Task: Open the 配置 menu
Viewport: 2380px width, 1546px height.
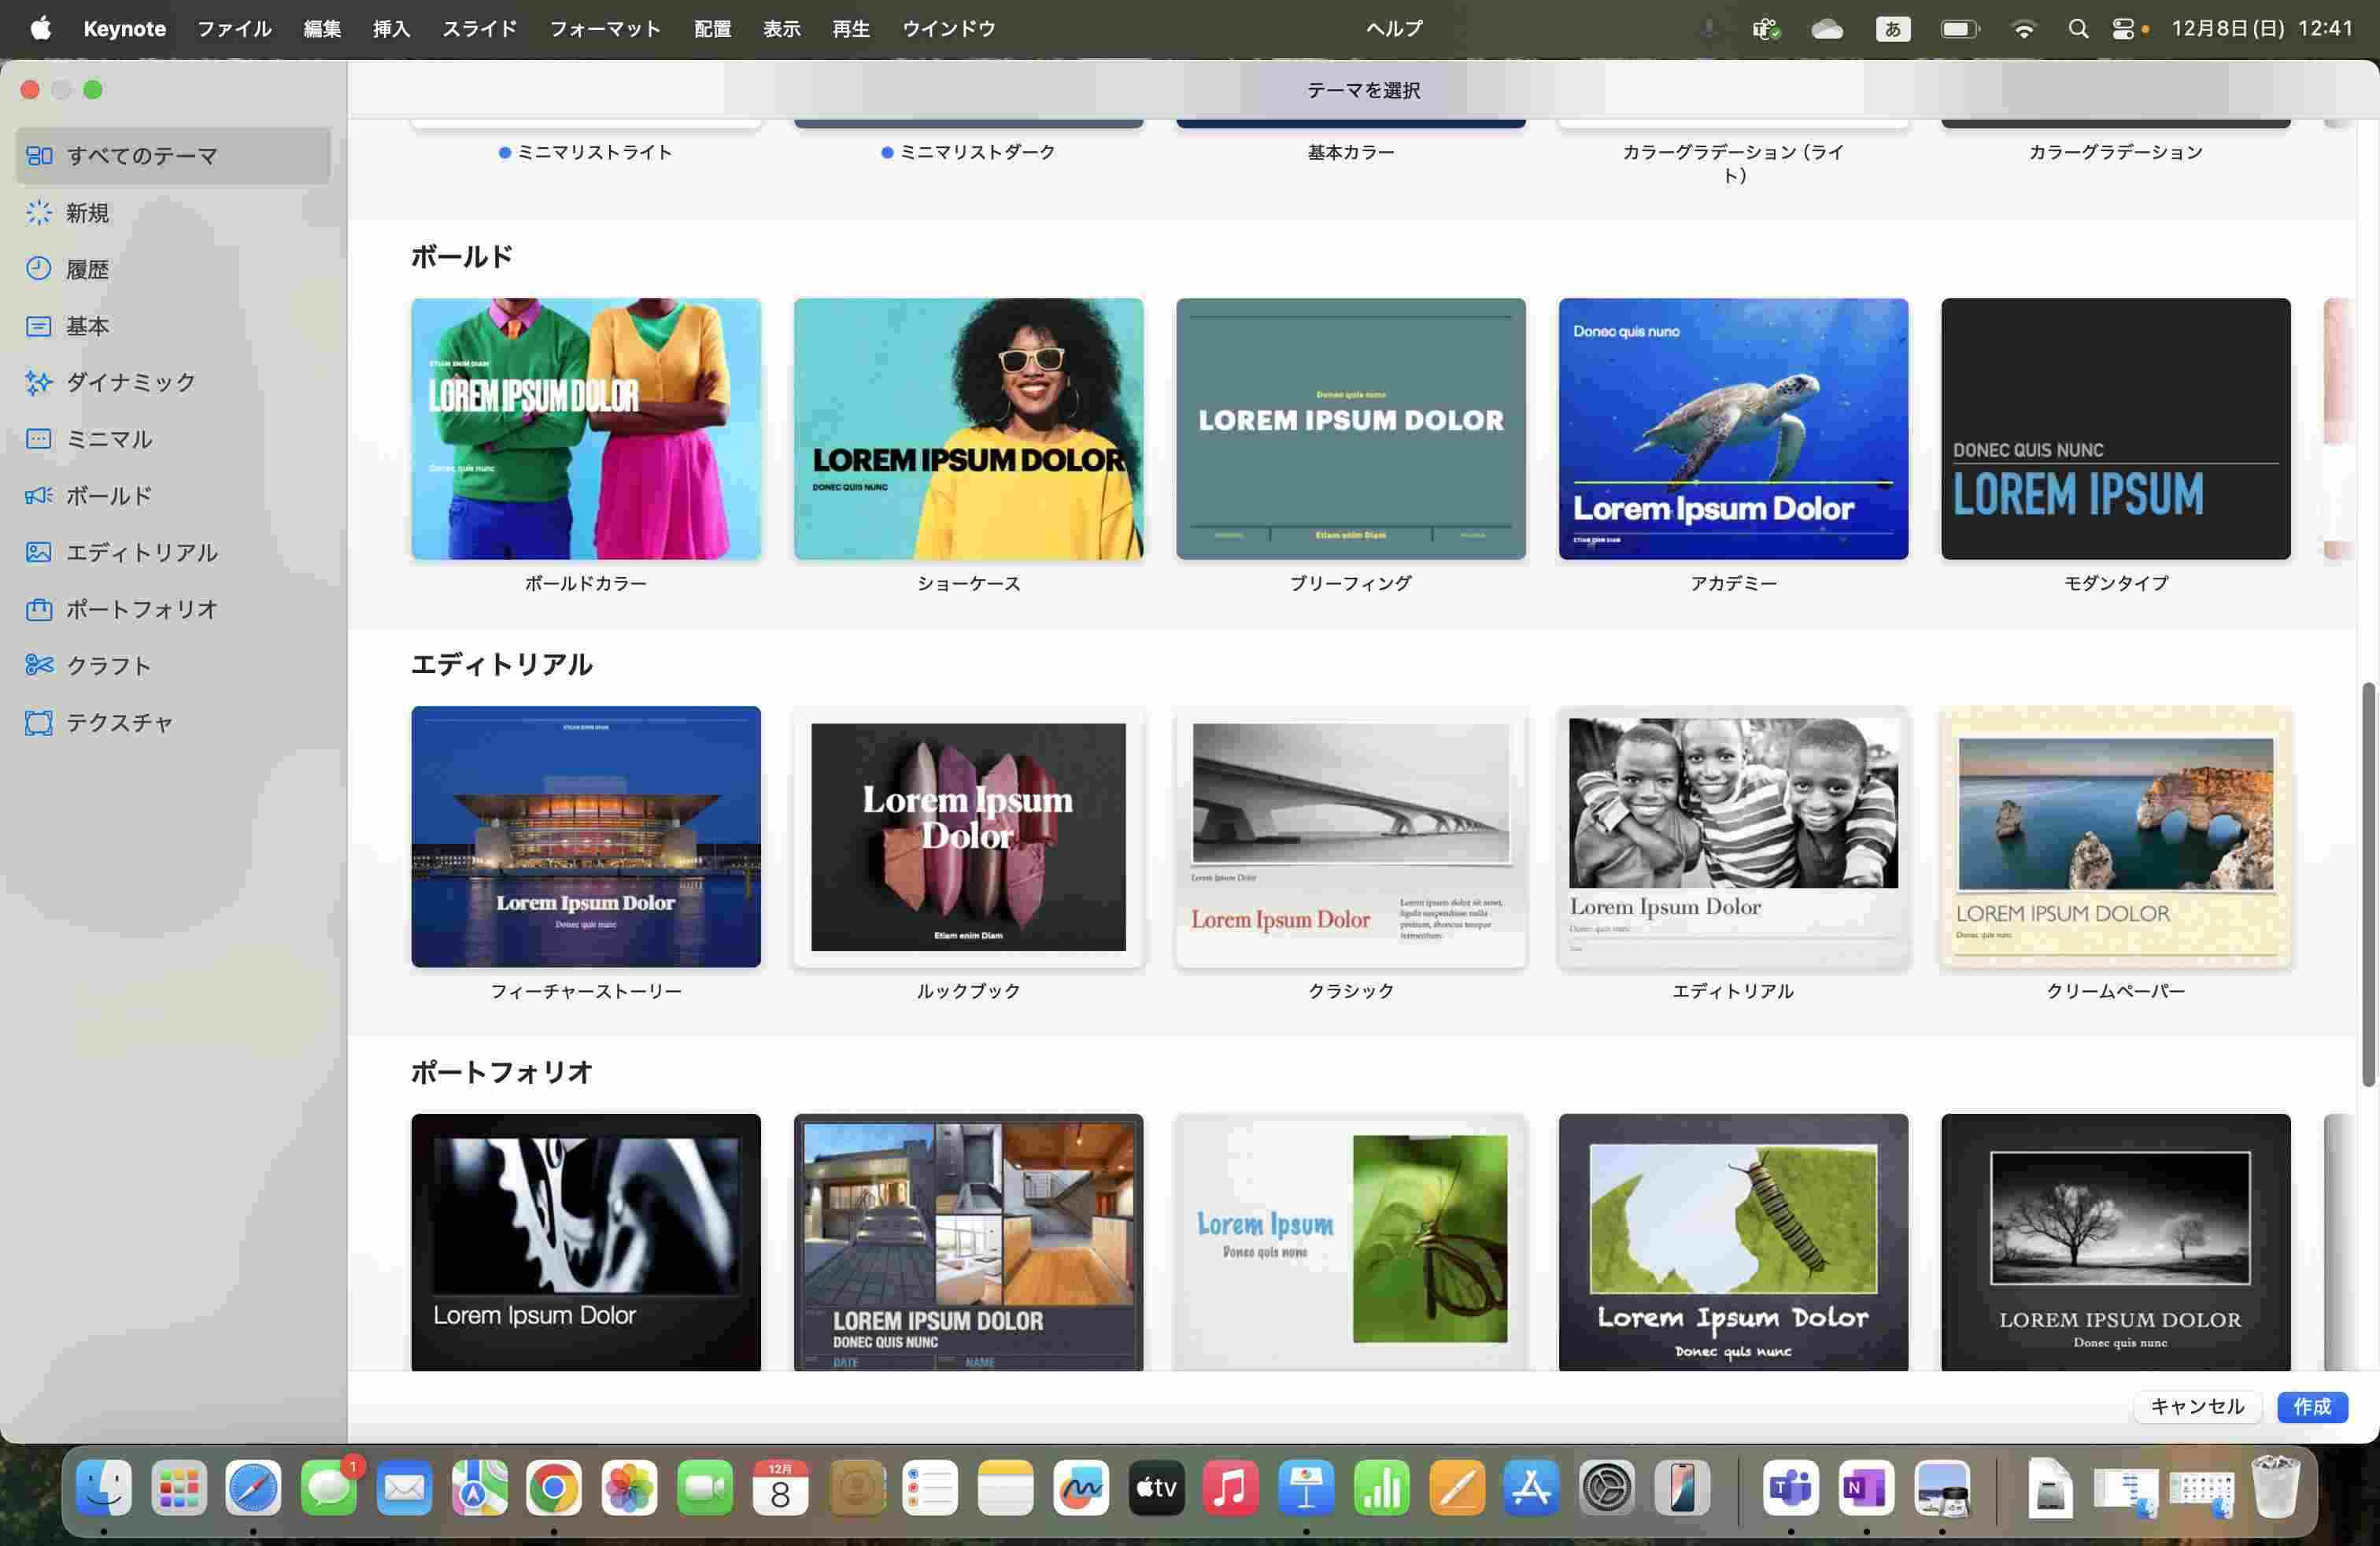Action: coord(712,29)
